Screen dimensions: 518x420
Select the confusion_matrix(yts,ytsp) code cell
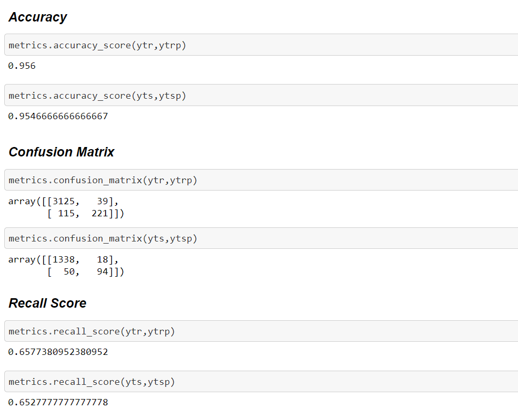pyautogui.click(x=261, y=238)
